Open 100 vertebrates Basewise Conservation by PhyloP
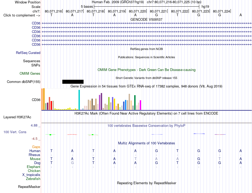252x193 pixels. click(146, 126)
